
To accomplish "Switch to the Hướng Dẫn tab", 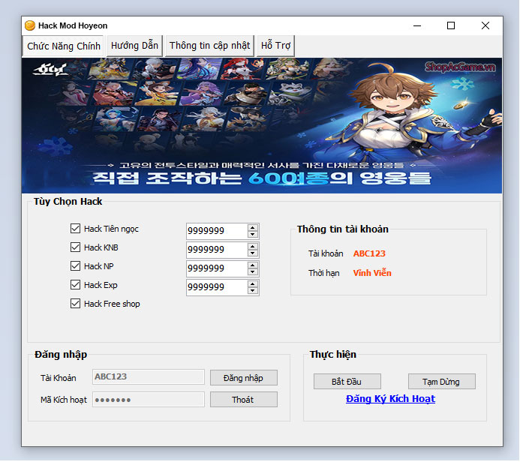I will pyautogui.click(x=134, y=46).
